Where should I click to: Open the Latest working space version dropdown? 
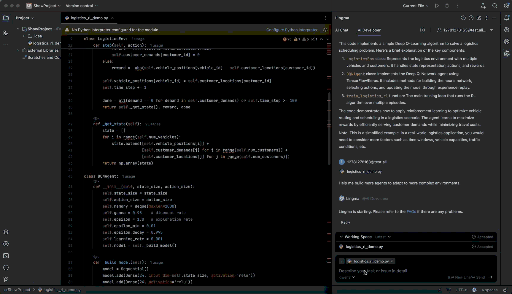383,237
